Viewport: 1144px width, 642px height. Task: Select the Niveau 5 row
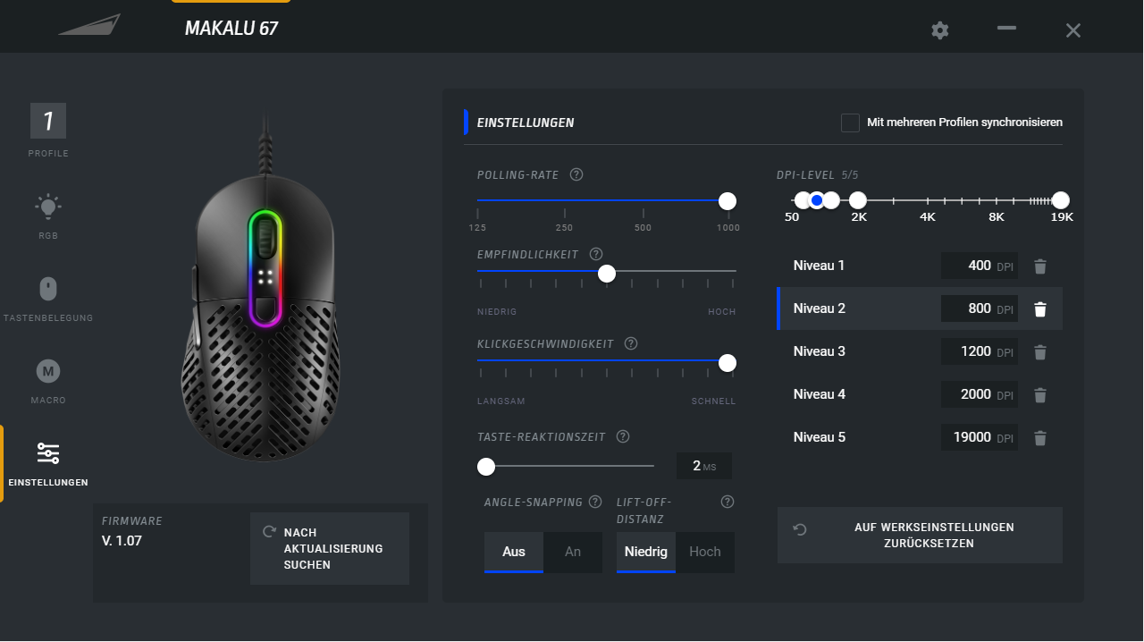pyautogui.click(x=920, y=437)
